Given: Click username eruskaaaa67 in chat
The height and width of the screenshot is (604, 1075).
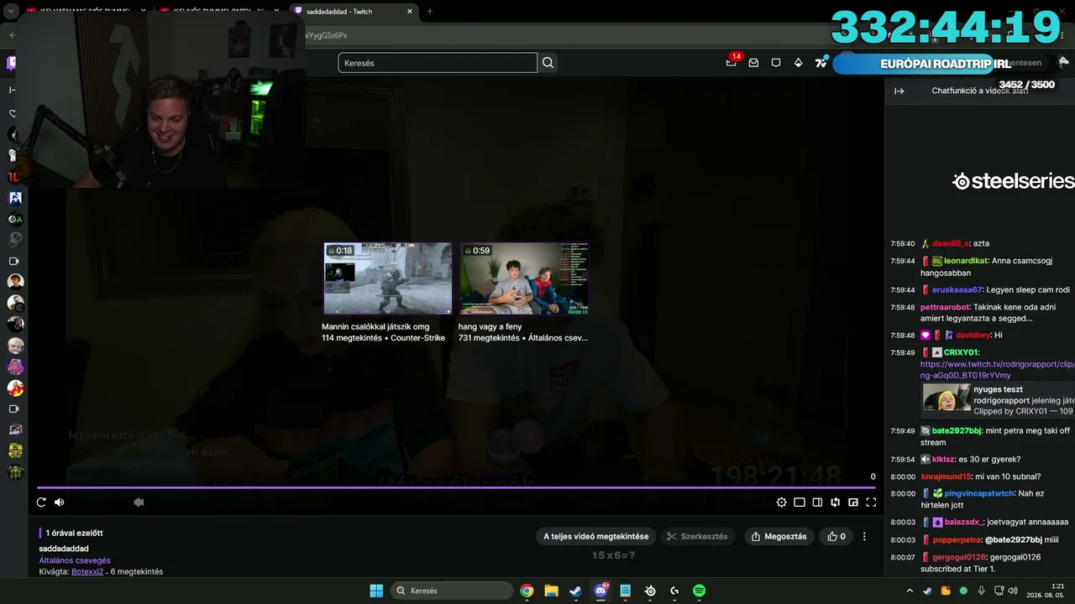Looking at the screenshot, I should (x=957, y=290).
